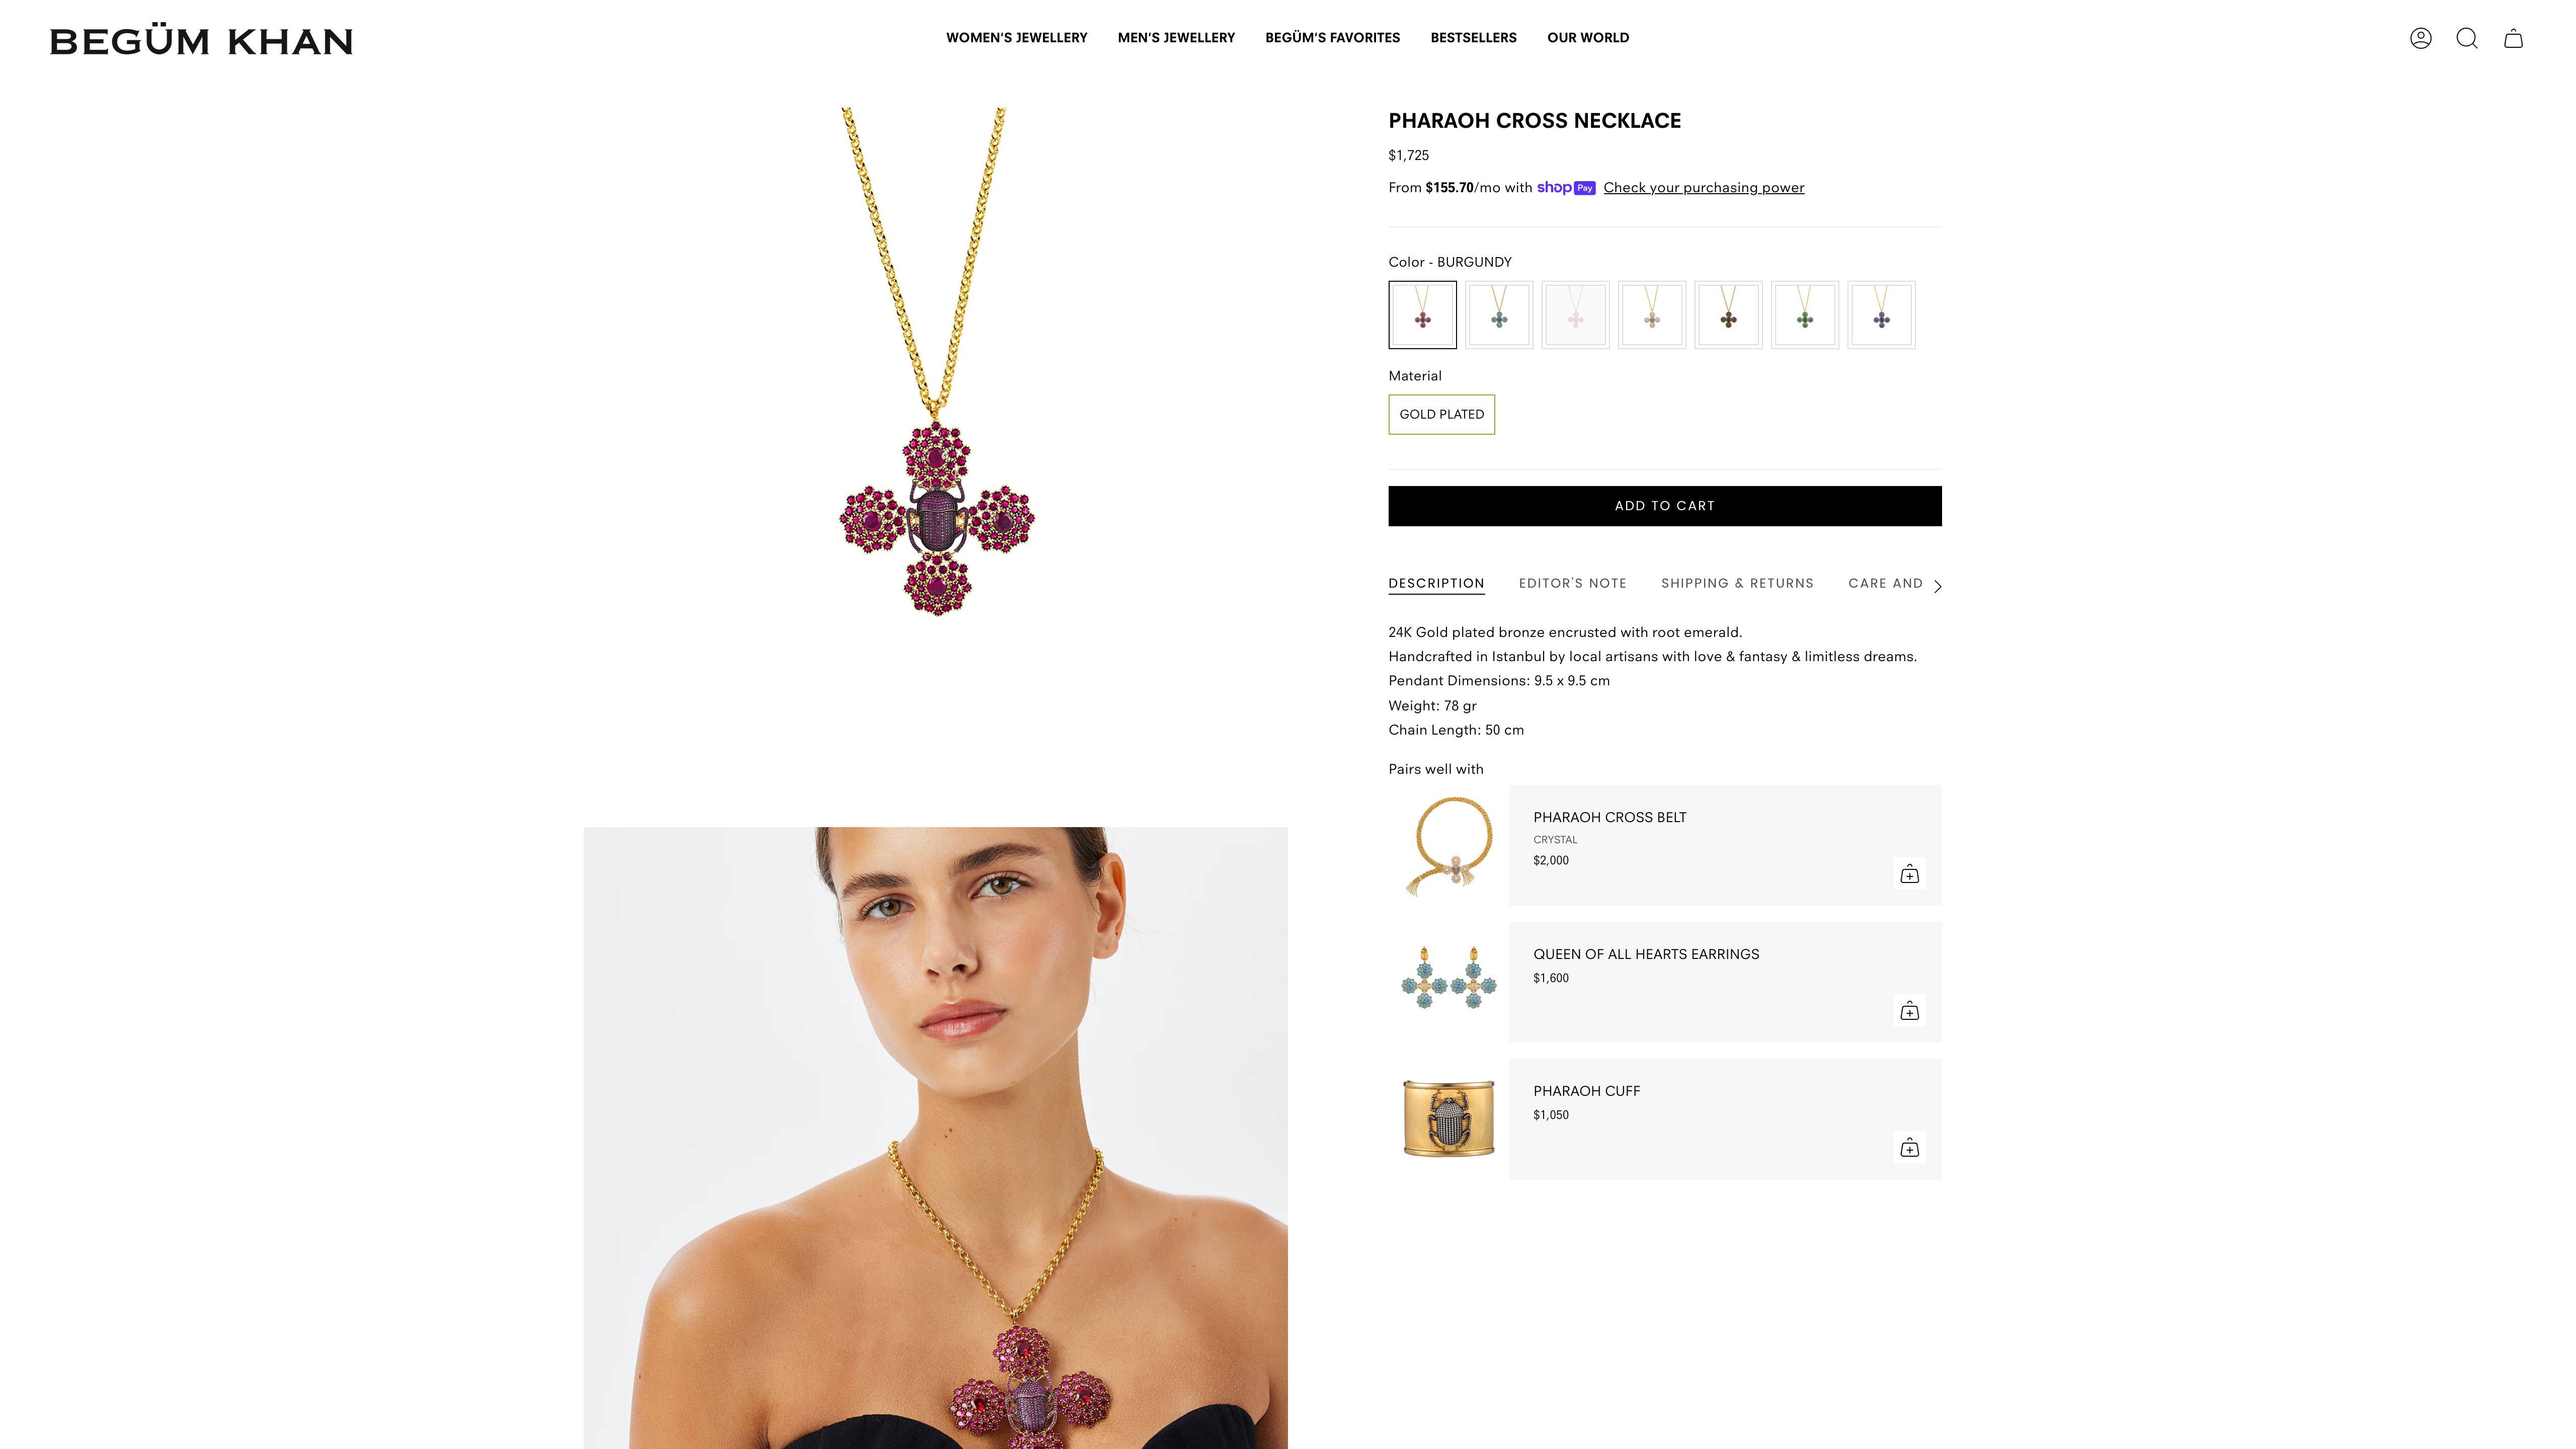Open the Women's Jewellery menu
Screen dimensions: 2576x1449
click(x=1016, y=38)
